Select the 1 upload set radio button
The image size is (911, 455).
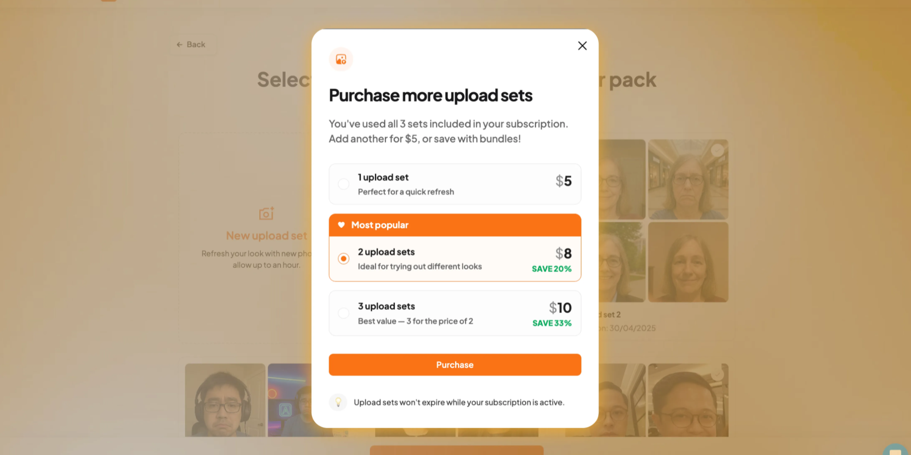click(x=343, y=184)
